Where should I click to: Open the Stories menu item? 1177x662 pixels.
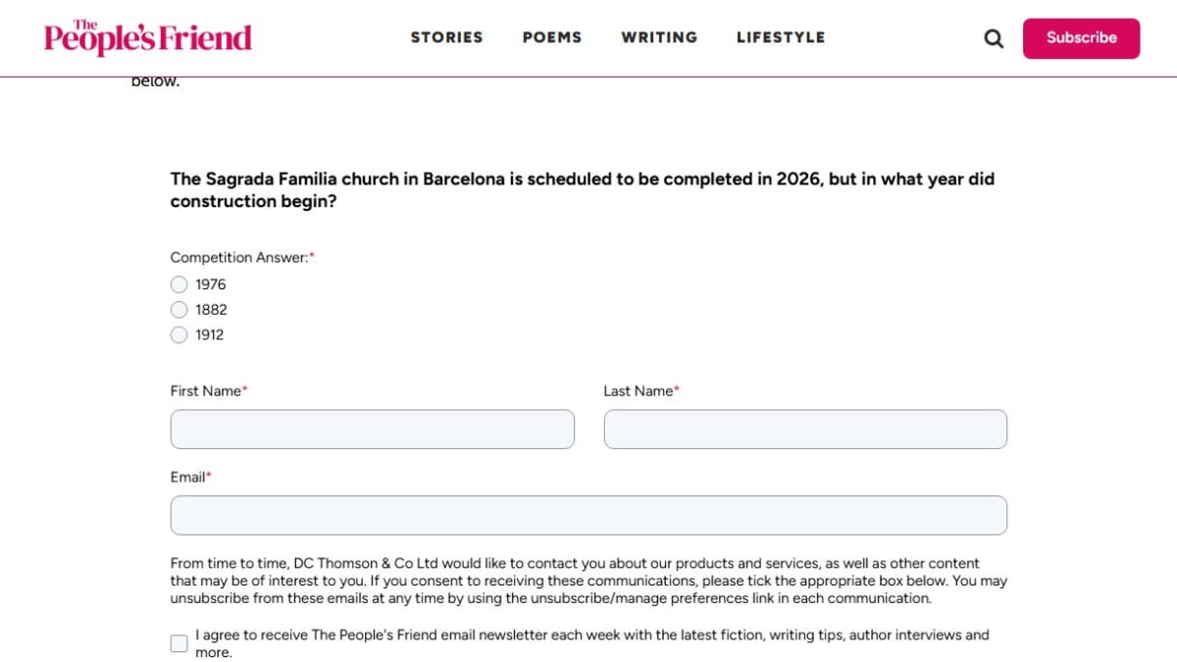446,37
